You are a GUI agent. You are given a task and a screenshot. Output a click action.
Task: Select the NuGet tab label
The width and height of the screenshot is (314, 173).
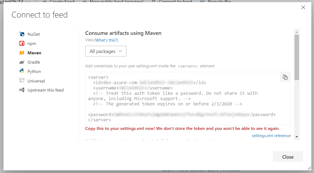tap(34, 34)
